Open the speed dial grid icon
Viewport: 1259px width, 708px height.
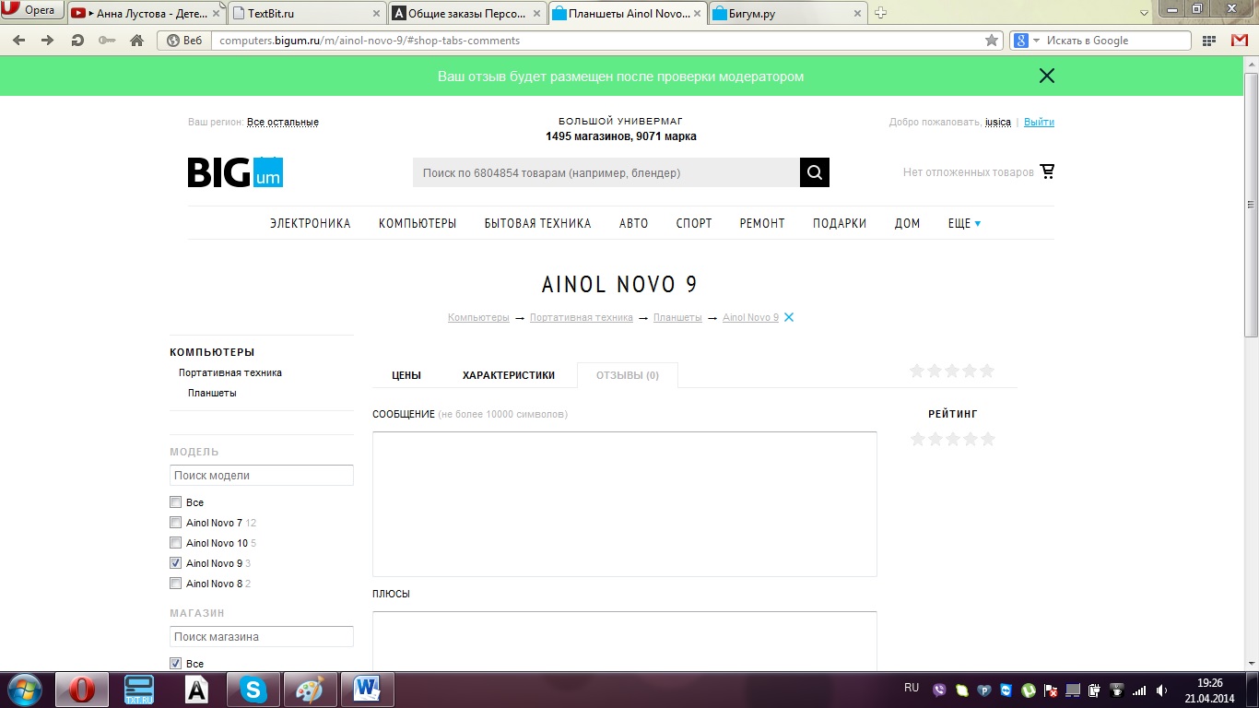pyautogui.click(x=1209, y=41)
